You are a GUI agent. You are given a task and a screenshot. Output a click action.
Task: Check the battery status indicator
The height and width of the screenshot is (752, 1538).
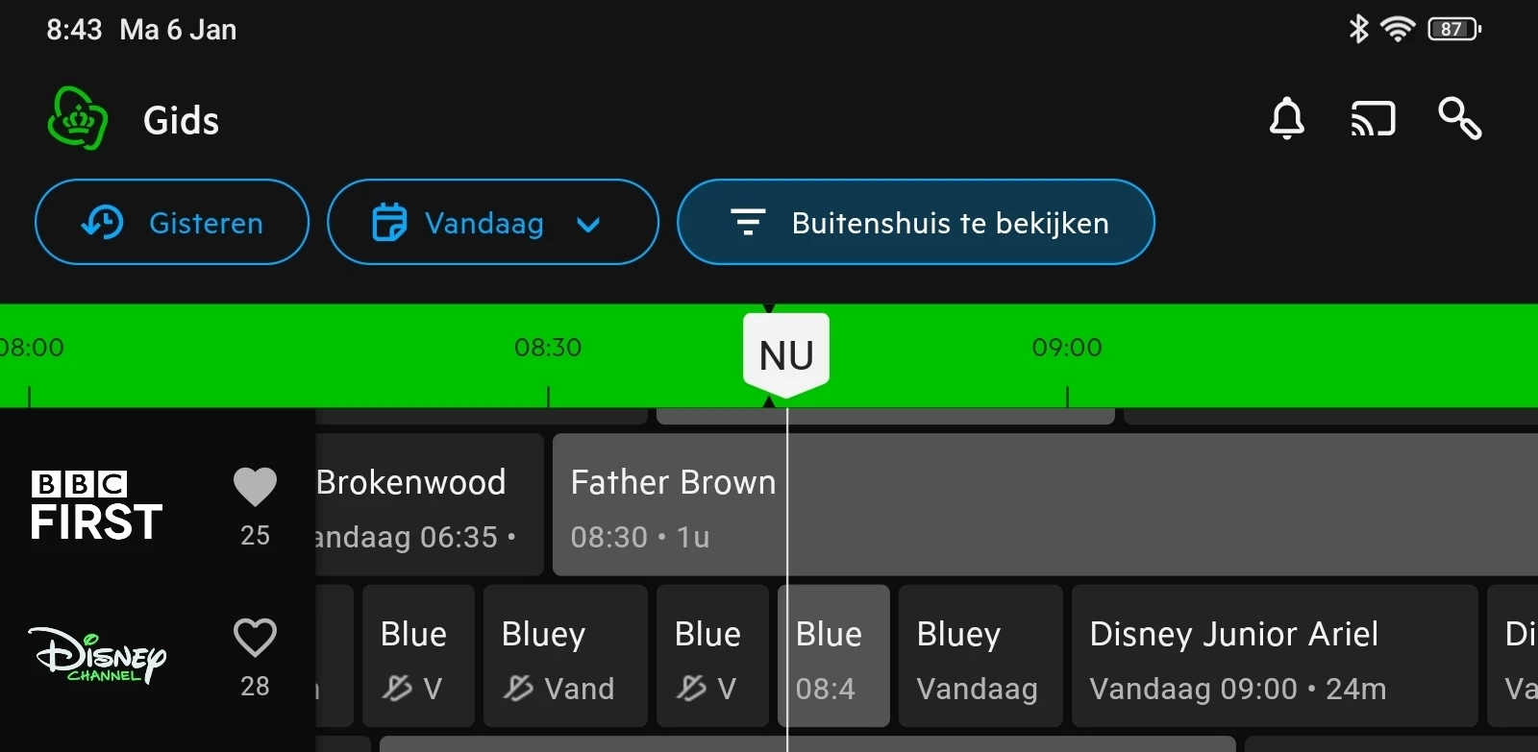tap(1453, 29)
